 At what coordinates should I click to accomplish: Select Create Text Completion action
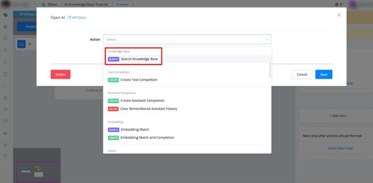coord(138,80)
